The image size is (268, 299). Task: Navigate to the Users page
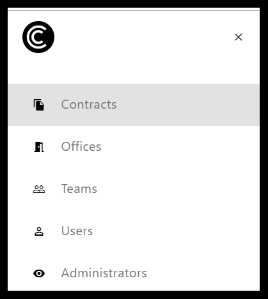tap(134, 231)
